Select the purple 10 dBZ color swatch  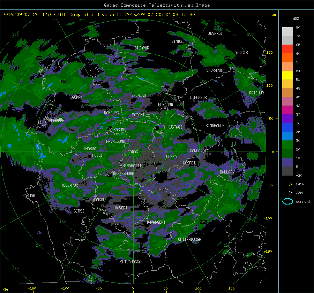(x=287, y=162)
